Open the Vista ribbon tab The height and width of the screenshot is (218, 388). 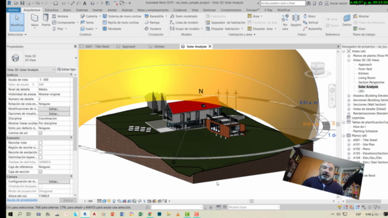tap(195, 10)
